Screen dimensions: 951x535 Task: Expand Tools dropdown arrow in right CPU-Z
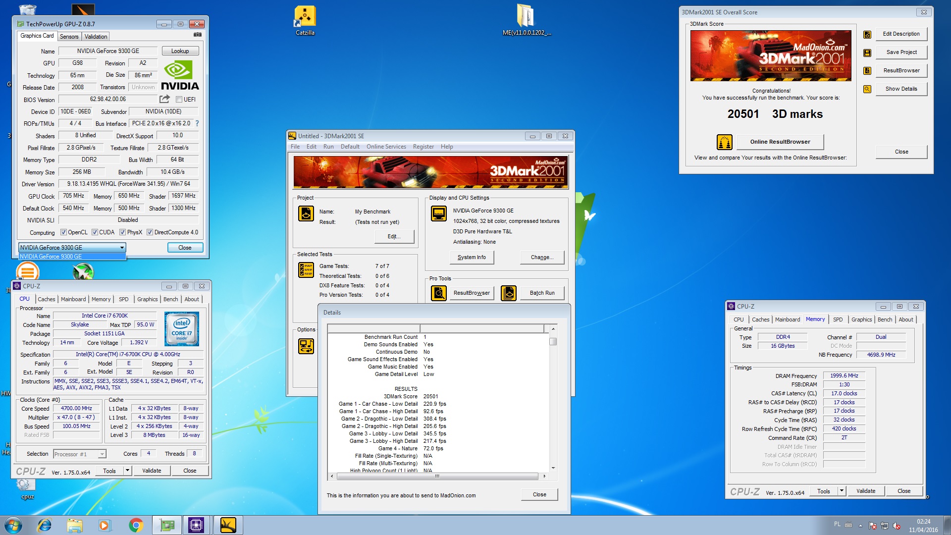(842, 491)
